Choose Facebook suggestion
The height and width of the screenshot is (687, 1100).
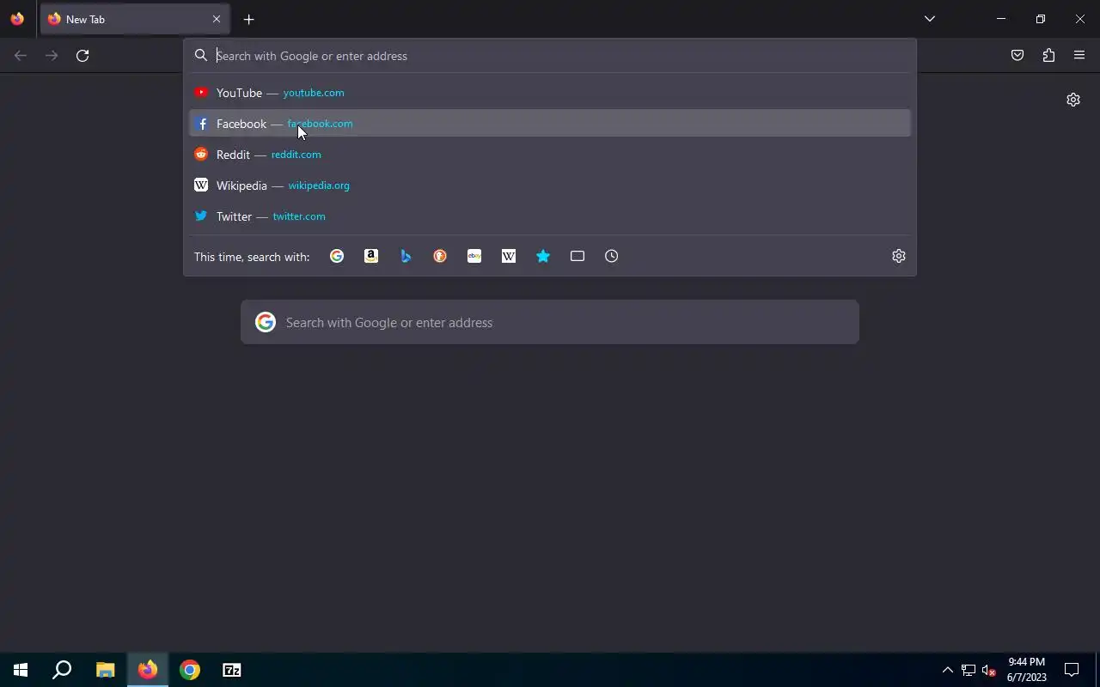550,124
